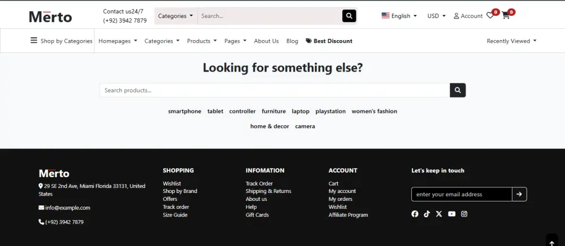Select the home & decor keyword tag
The width and height of the screenshot is (565, 246).
pyautogui.click(x=270, y=126)
